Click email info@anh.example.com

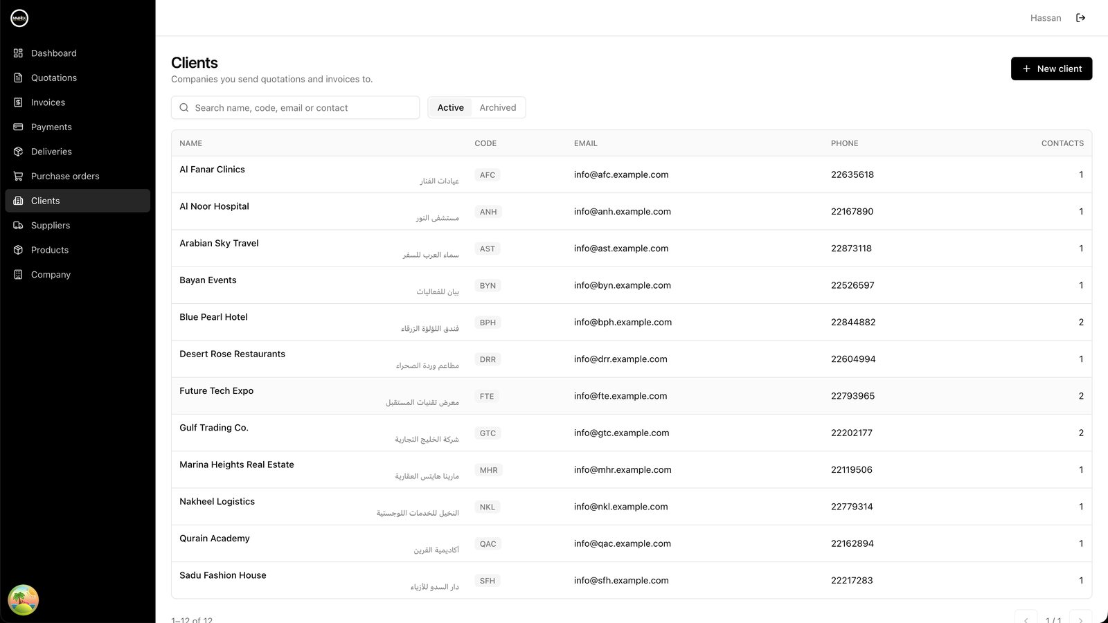coord(622,212)
